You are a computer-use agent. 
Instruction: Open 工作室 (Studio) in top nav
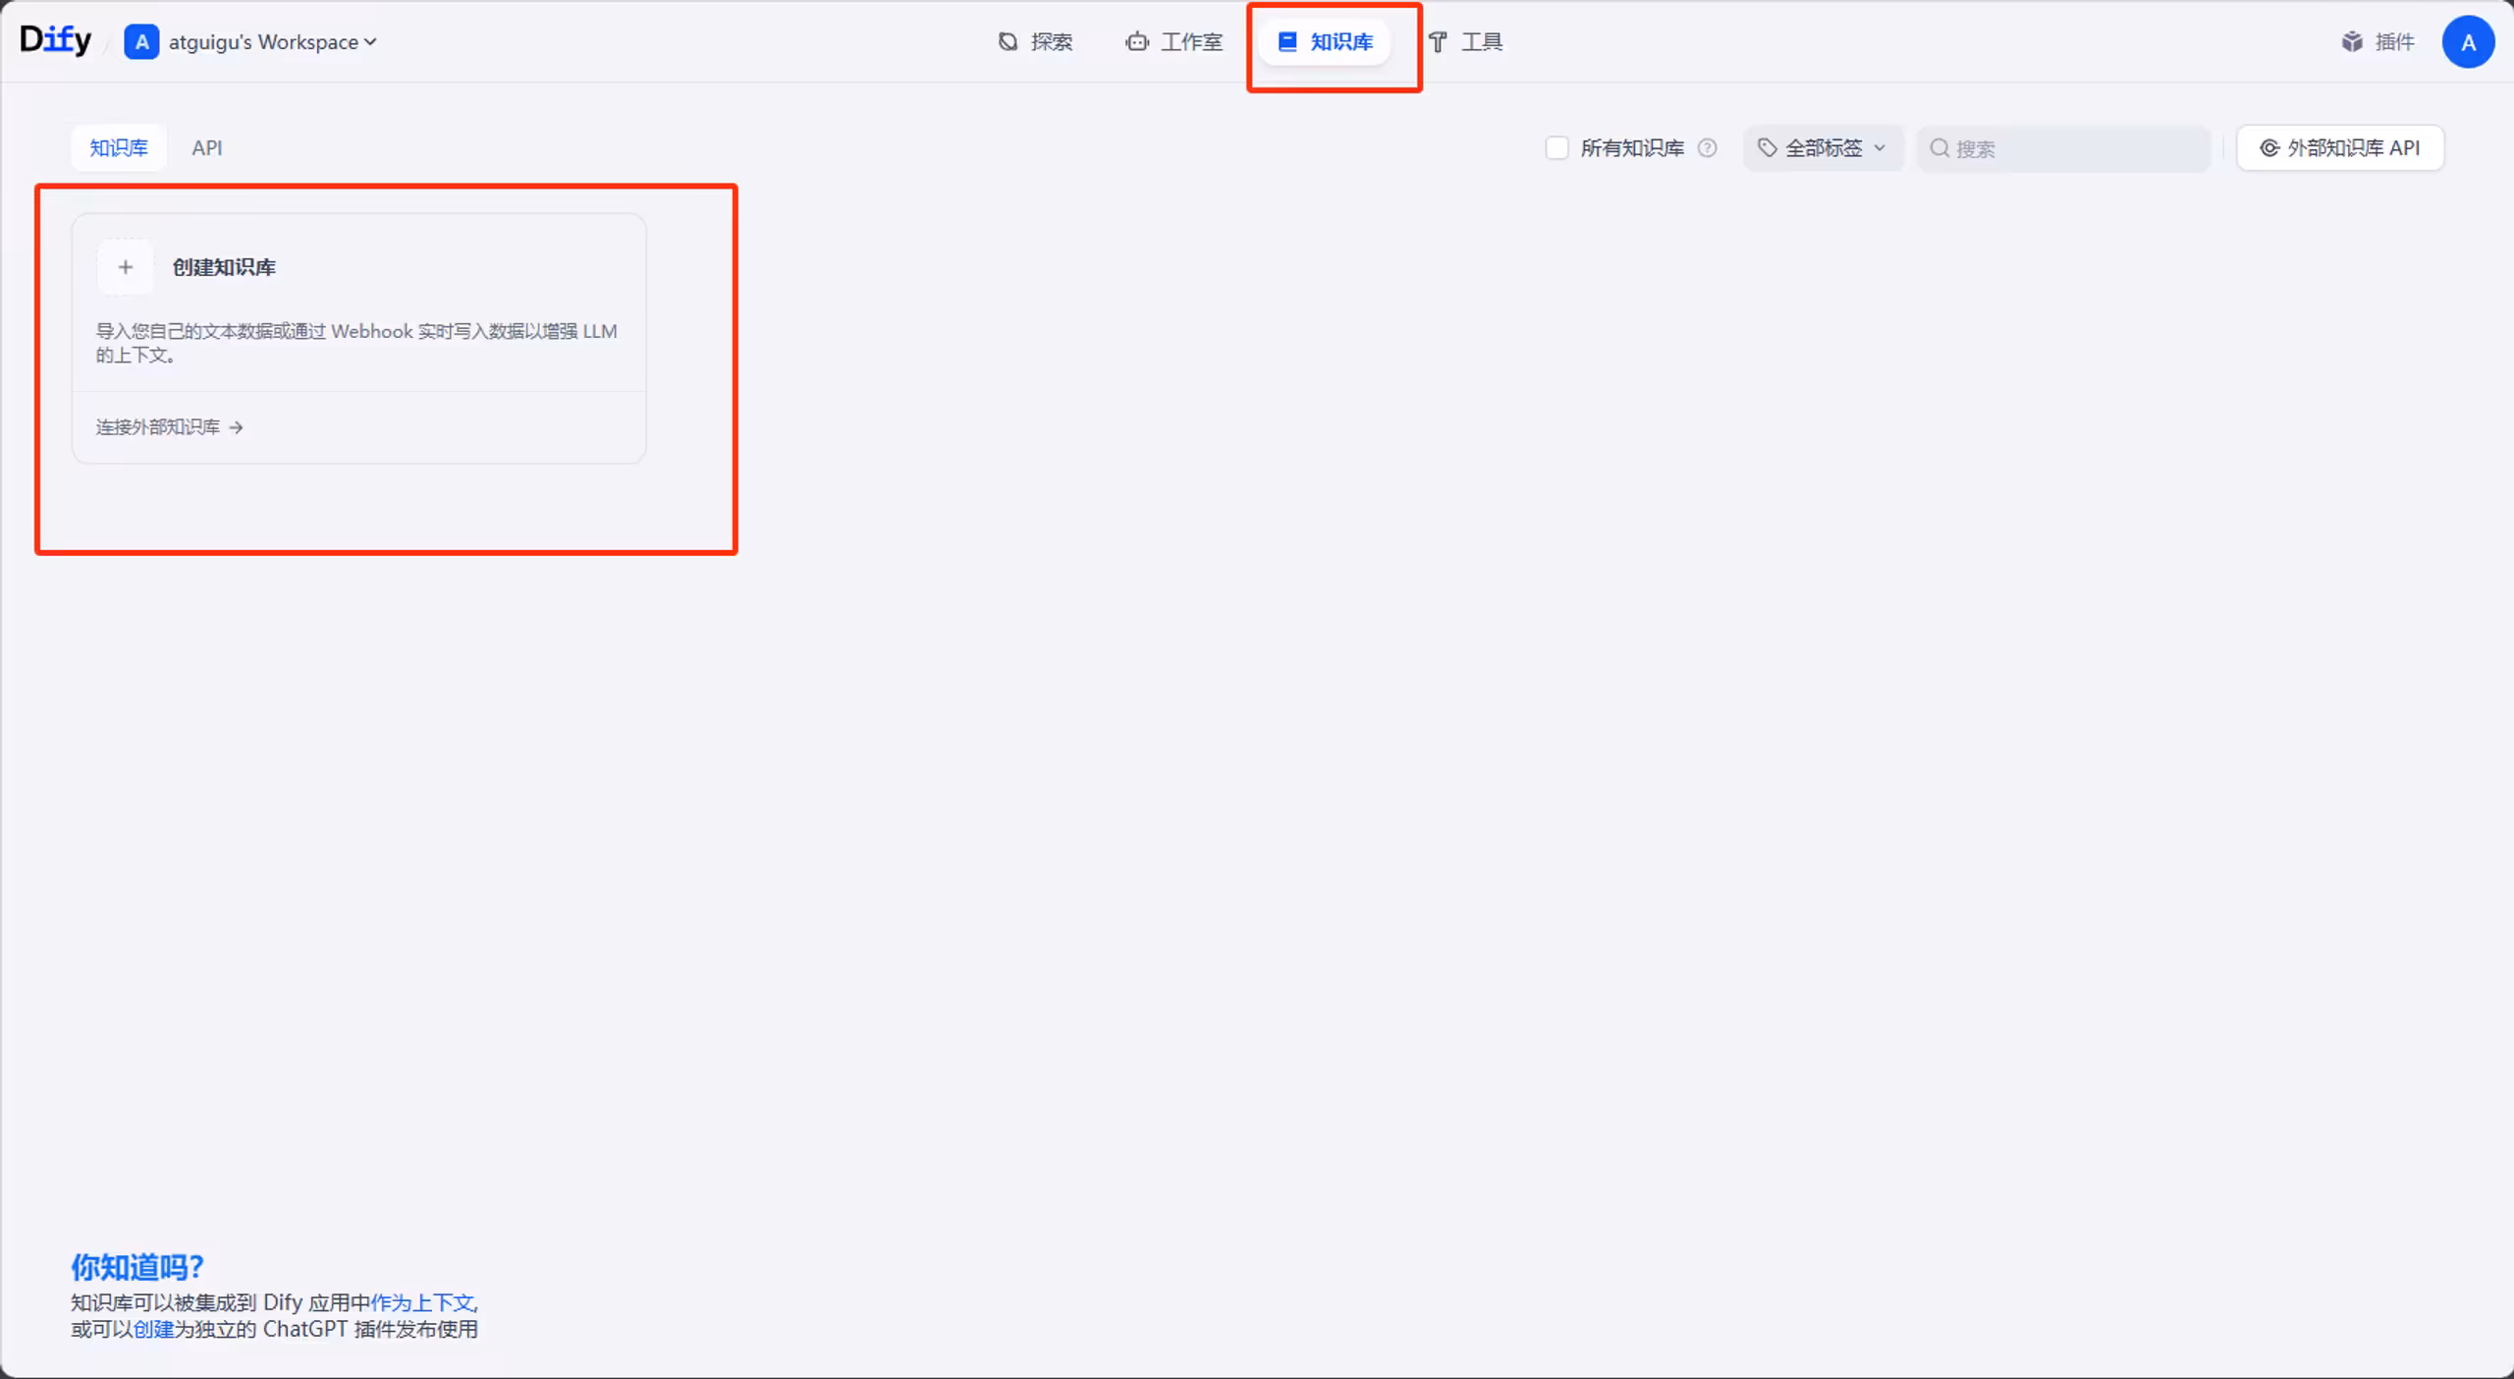coord(1175,41)
